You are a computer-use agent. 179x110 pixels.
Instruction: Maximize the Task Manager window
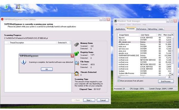click(x=172, y=21)
